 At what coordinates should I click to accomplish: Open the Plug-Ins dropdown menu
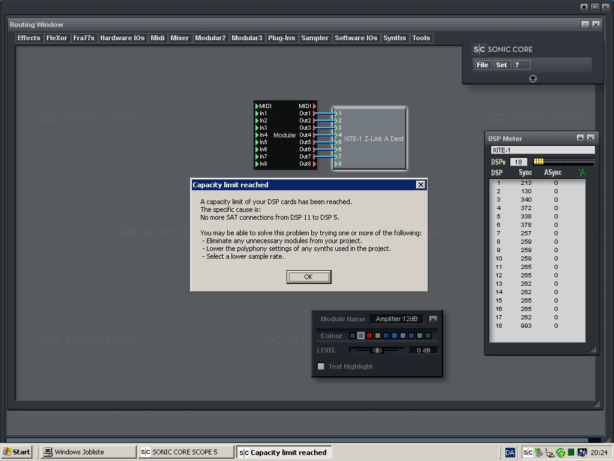(281, 38)
